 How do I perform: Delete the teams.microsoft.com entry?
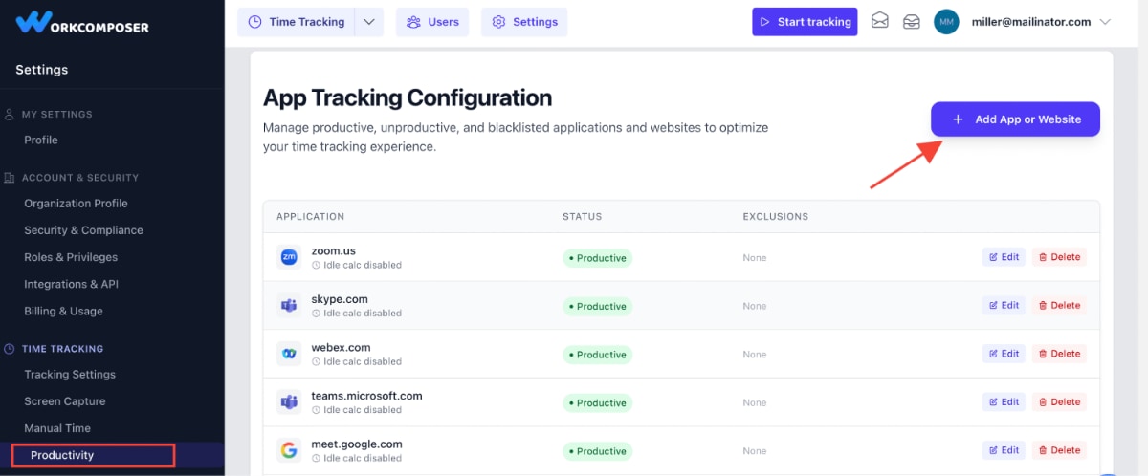coord(1059,402)
